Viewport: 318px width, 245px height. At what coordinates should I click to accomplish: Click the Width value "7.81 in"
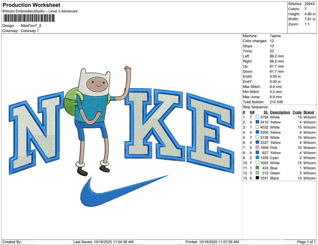click(x=310, y=19)
